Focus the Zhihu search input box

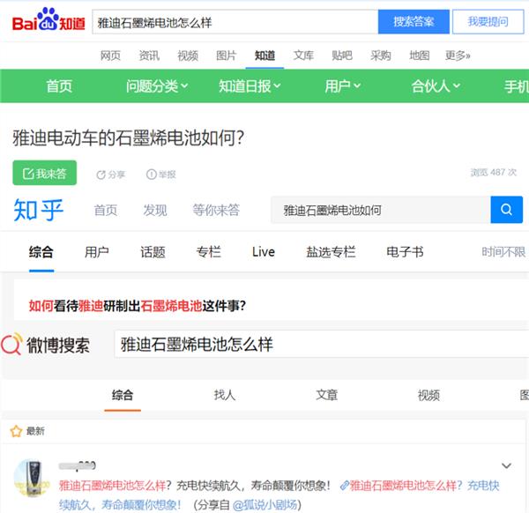381,210
